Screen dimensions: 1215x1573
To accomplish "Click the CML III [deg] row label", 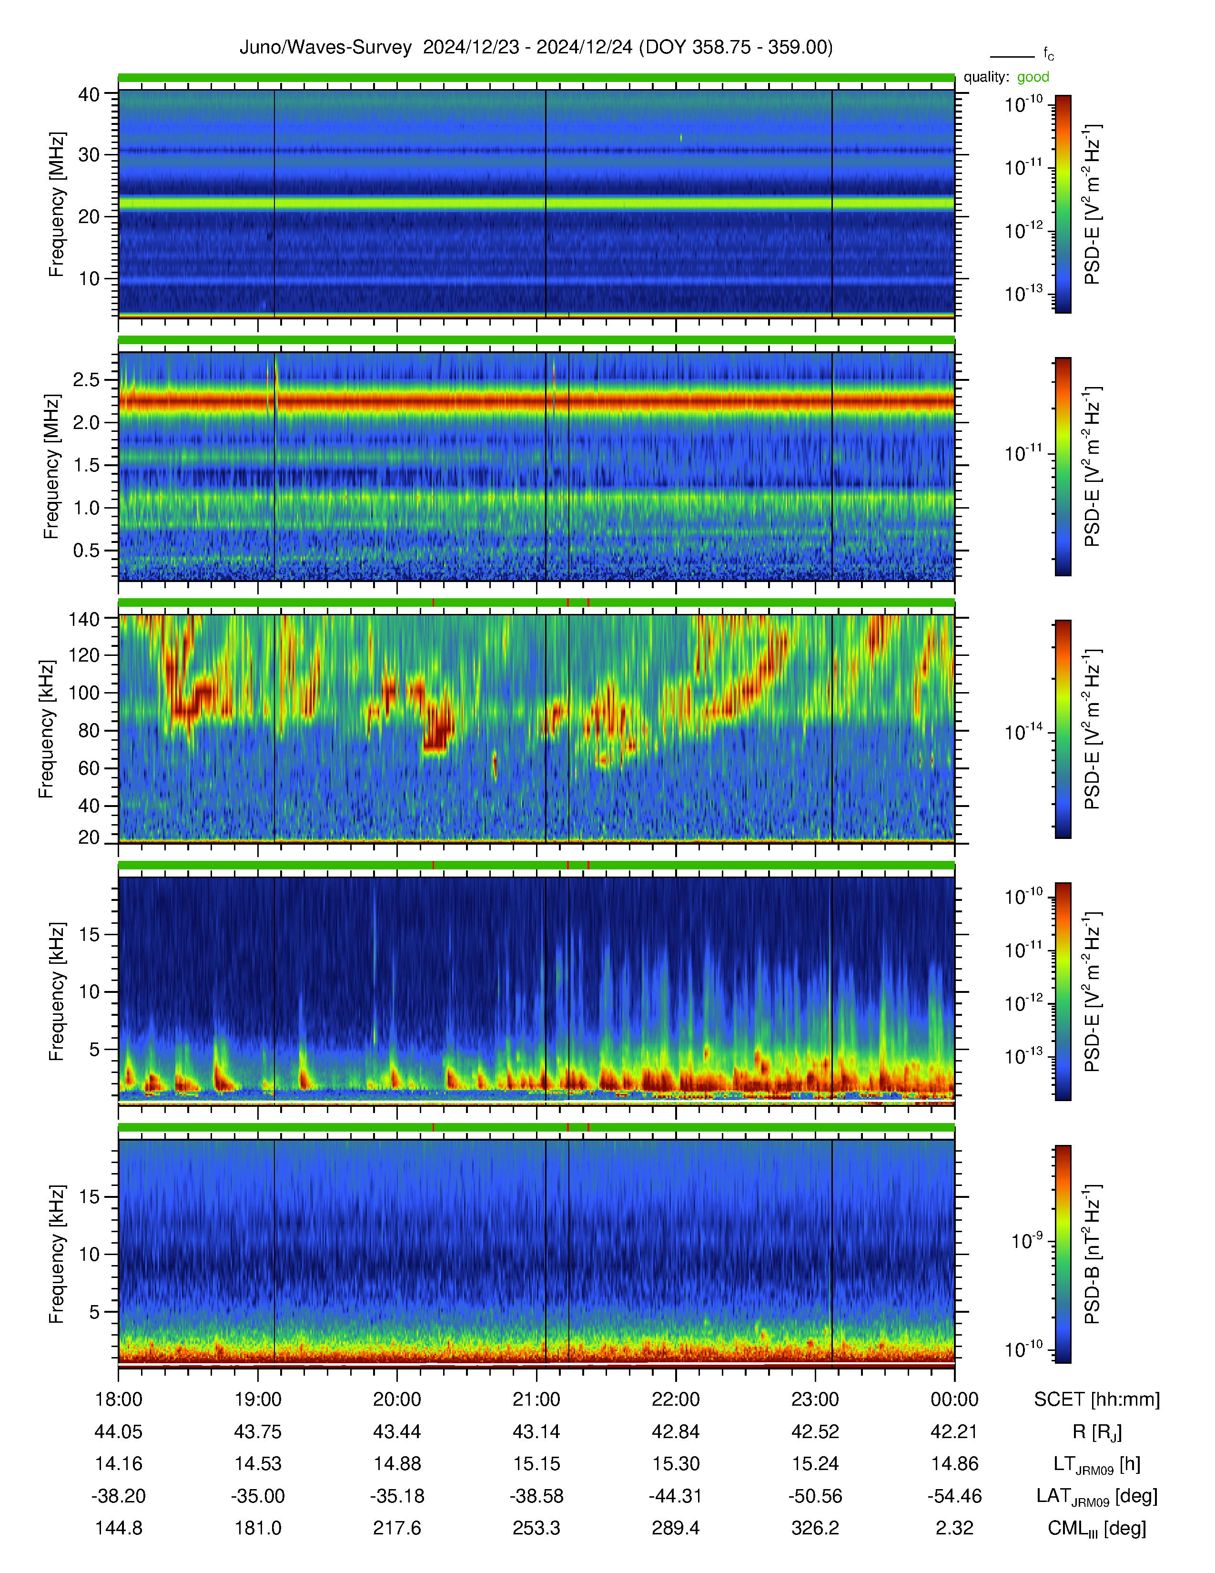I will pos(1097,1528).
